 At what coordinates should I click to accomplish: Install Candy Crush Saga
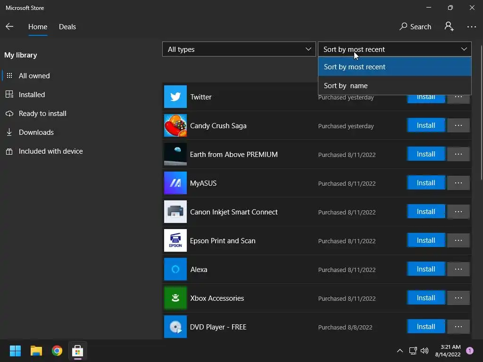coord(426,125)
